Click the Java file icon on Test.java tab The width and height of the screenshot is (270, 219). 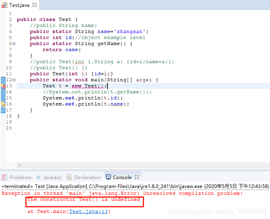[x=4, y=5]
